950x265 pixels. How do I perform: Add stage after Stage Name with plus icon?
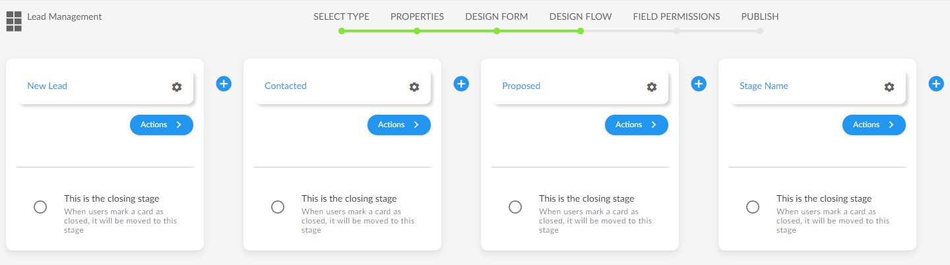click(x=936, y=84)
